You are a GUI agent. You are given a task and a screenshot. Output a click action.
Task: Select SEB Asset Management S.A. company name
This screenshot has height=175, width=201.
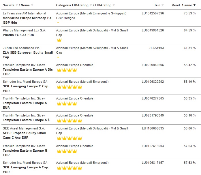[x=24, y=128]
